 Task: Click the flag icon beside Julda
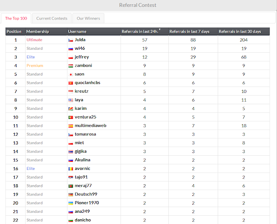tap(71, 40)
